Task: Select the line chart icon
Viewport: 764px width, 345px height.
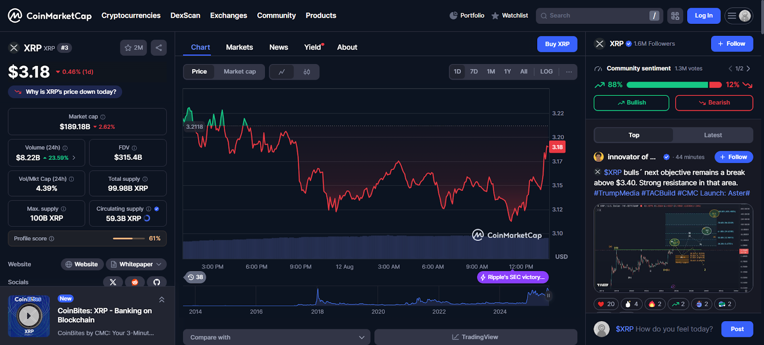Action: (x=282, y=72)
